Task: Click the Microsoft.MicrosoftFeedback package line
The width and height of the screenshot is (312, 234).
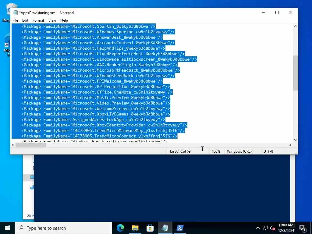Action: (x=101, y=70)
